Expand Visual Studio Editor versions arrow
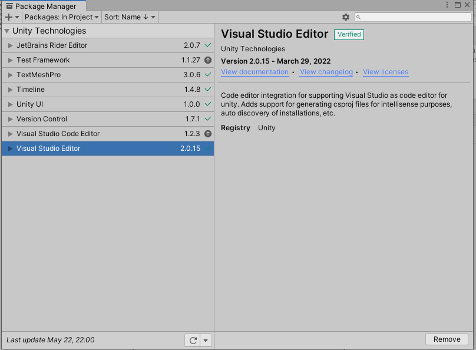Viewport: 476px width, 350px height. (x=11, y=148)
